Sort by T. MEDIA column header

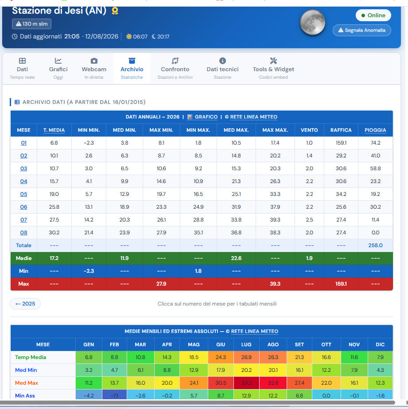pos(54,130)
